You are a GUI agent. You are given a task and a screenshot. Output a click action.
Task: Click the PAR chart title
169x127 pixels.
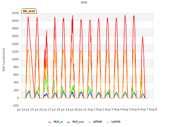click(x=84, y=2)
